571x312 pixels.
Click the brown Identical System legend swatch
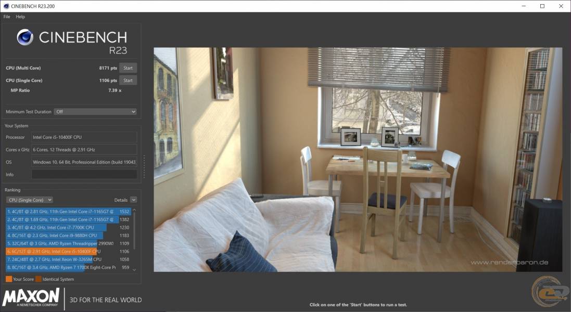click(38, 279)
